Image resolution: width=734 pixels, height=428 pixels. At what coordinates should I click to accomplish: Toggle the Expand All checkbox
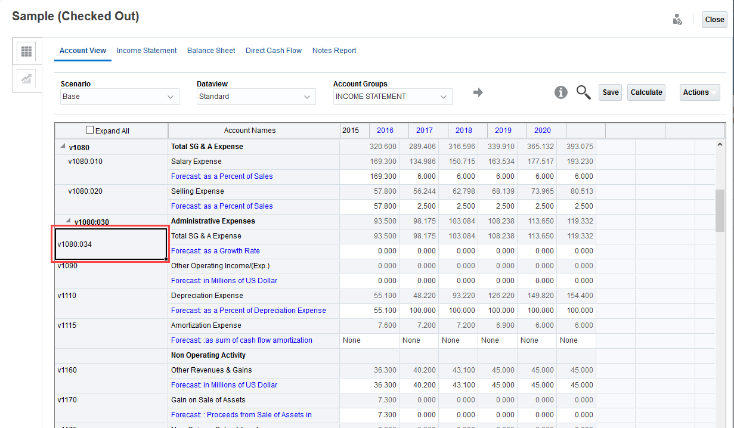[x=90, y=130]
